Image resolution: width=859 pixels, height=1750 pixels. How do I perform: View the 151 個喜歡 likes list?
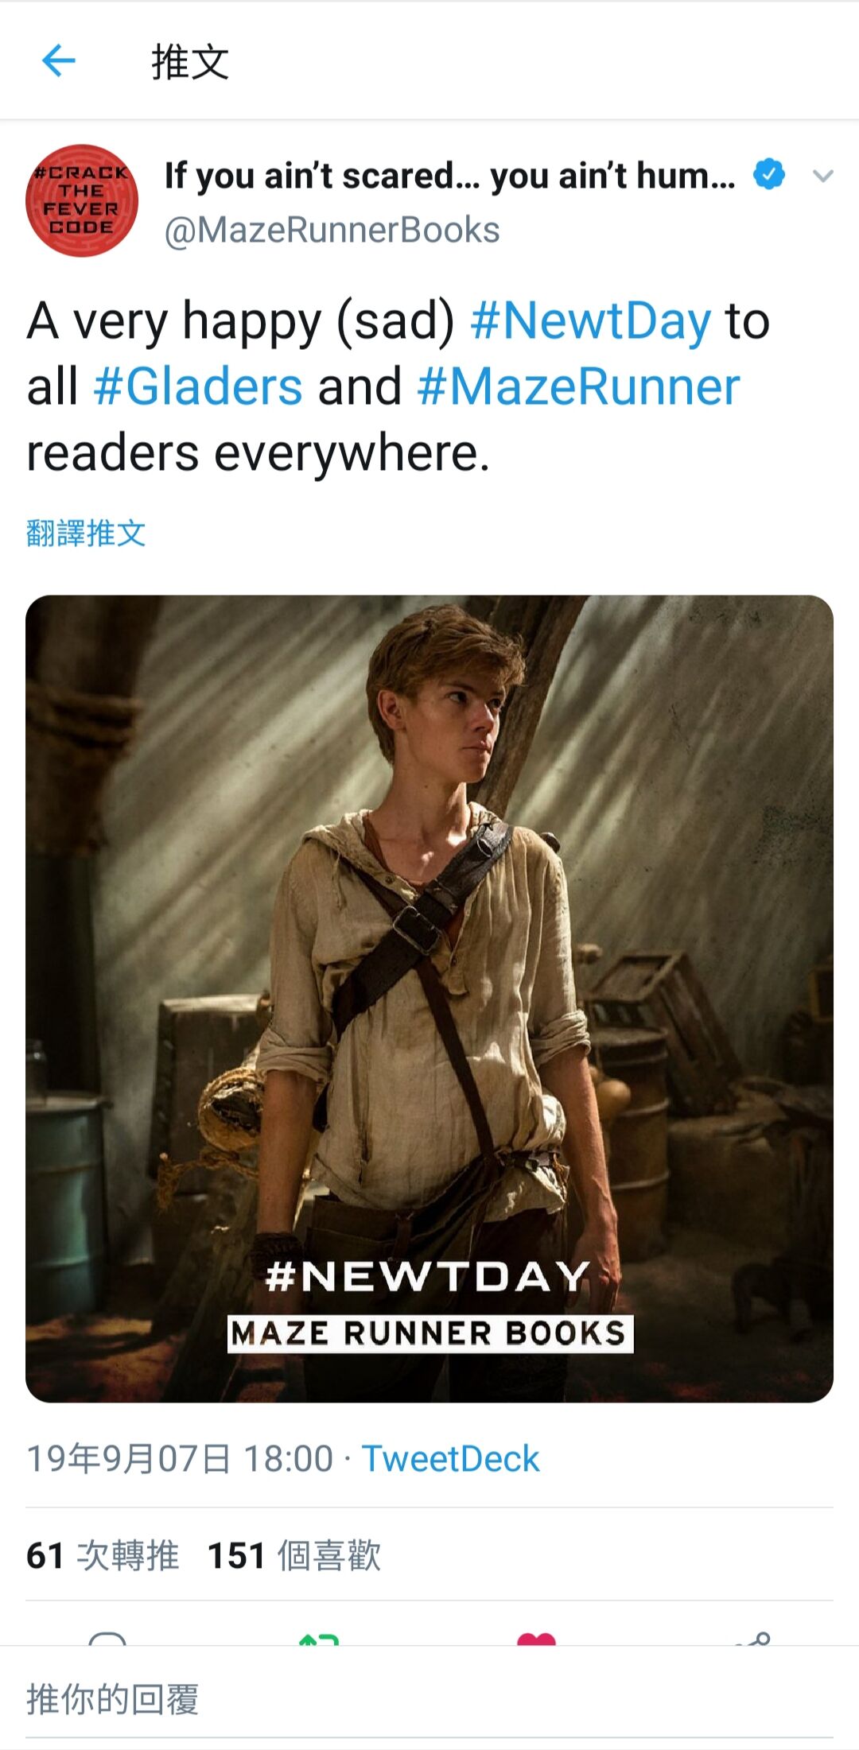[x=294, y=1555]
